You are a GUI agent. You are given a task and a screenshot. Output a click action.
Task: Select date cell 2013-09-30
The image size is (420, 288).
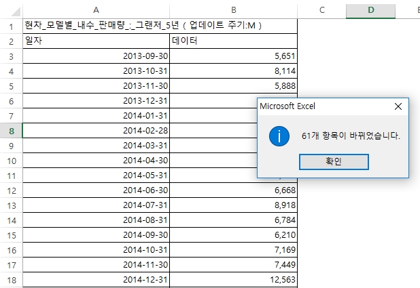(x=96, y=56)
